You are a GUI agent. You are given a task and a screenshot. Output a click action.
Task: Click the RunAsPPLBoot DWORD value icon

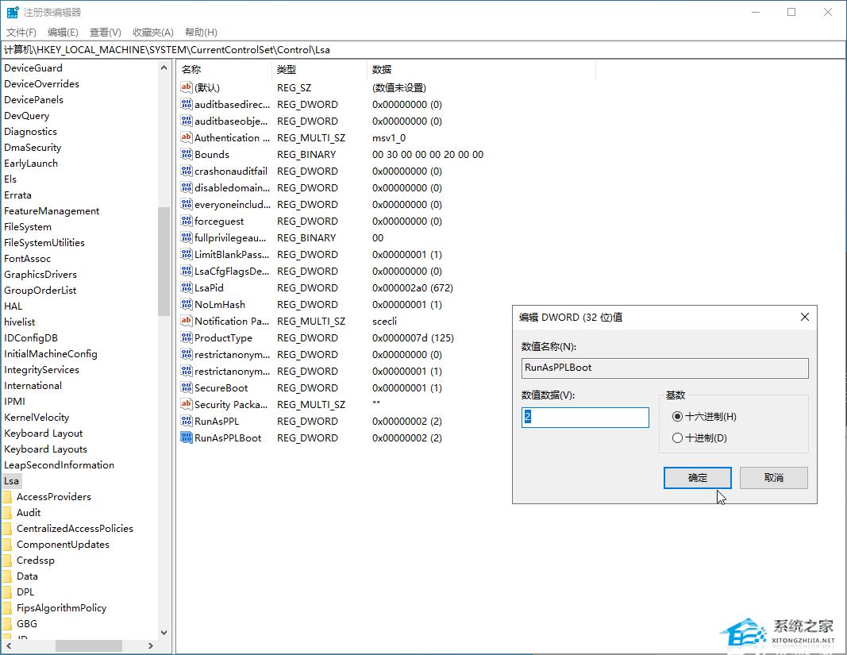coord(187,437)
